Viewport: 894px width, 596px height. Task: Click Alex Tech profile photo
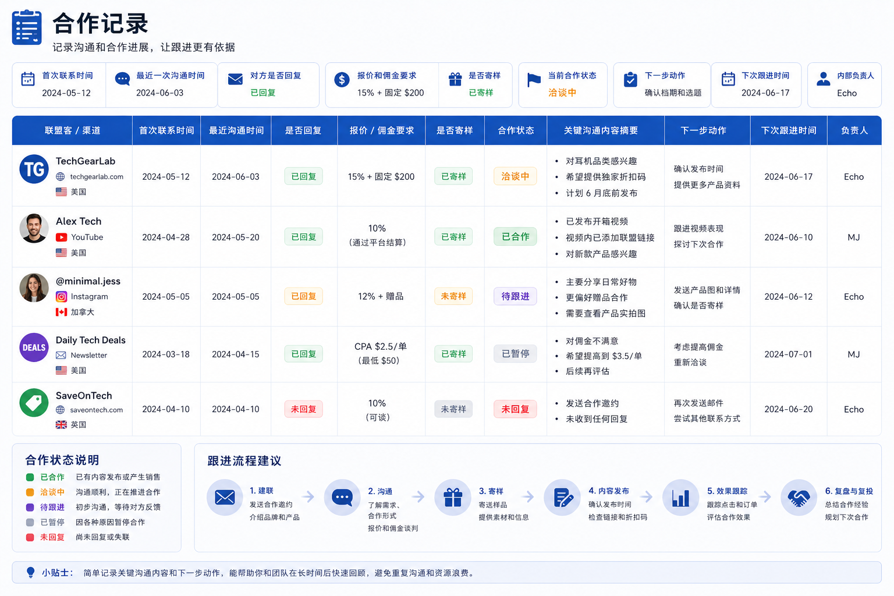(x=34, y=228)
